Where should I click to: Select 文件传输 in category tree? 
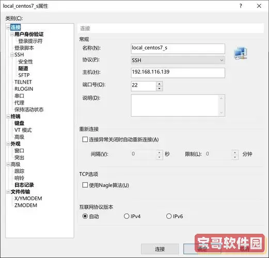(x=20, y=192)
